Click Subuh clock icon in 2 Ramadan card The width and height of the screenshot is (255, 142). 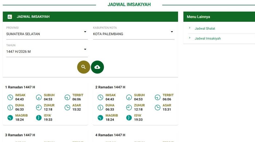[x=129, y=97]
